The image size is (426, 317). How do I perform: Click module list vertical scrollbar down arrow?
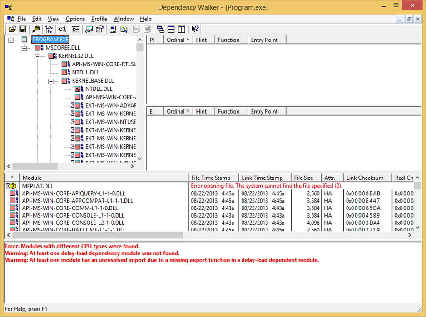(417, 228)
